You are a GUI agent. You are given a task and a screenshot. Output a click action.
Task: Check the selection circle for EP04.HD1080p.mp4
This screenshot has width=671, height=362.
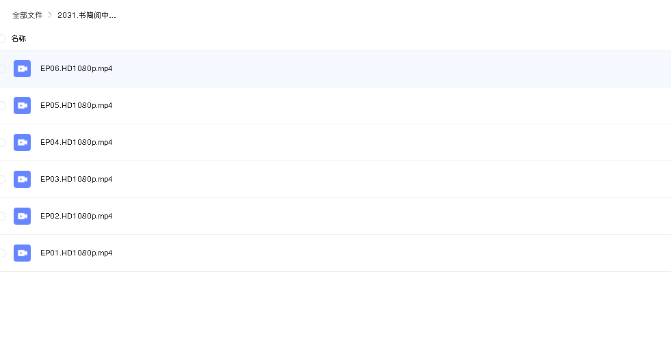2,142
